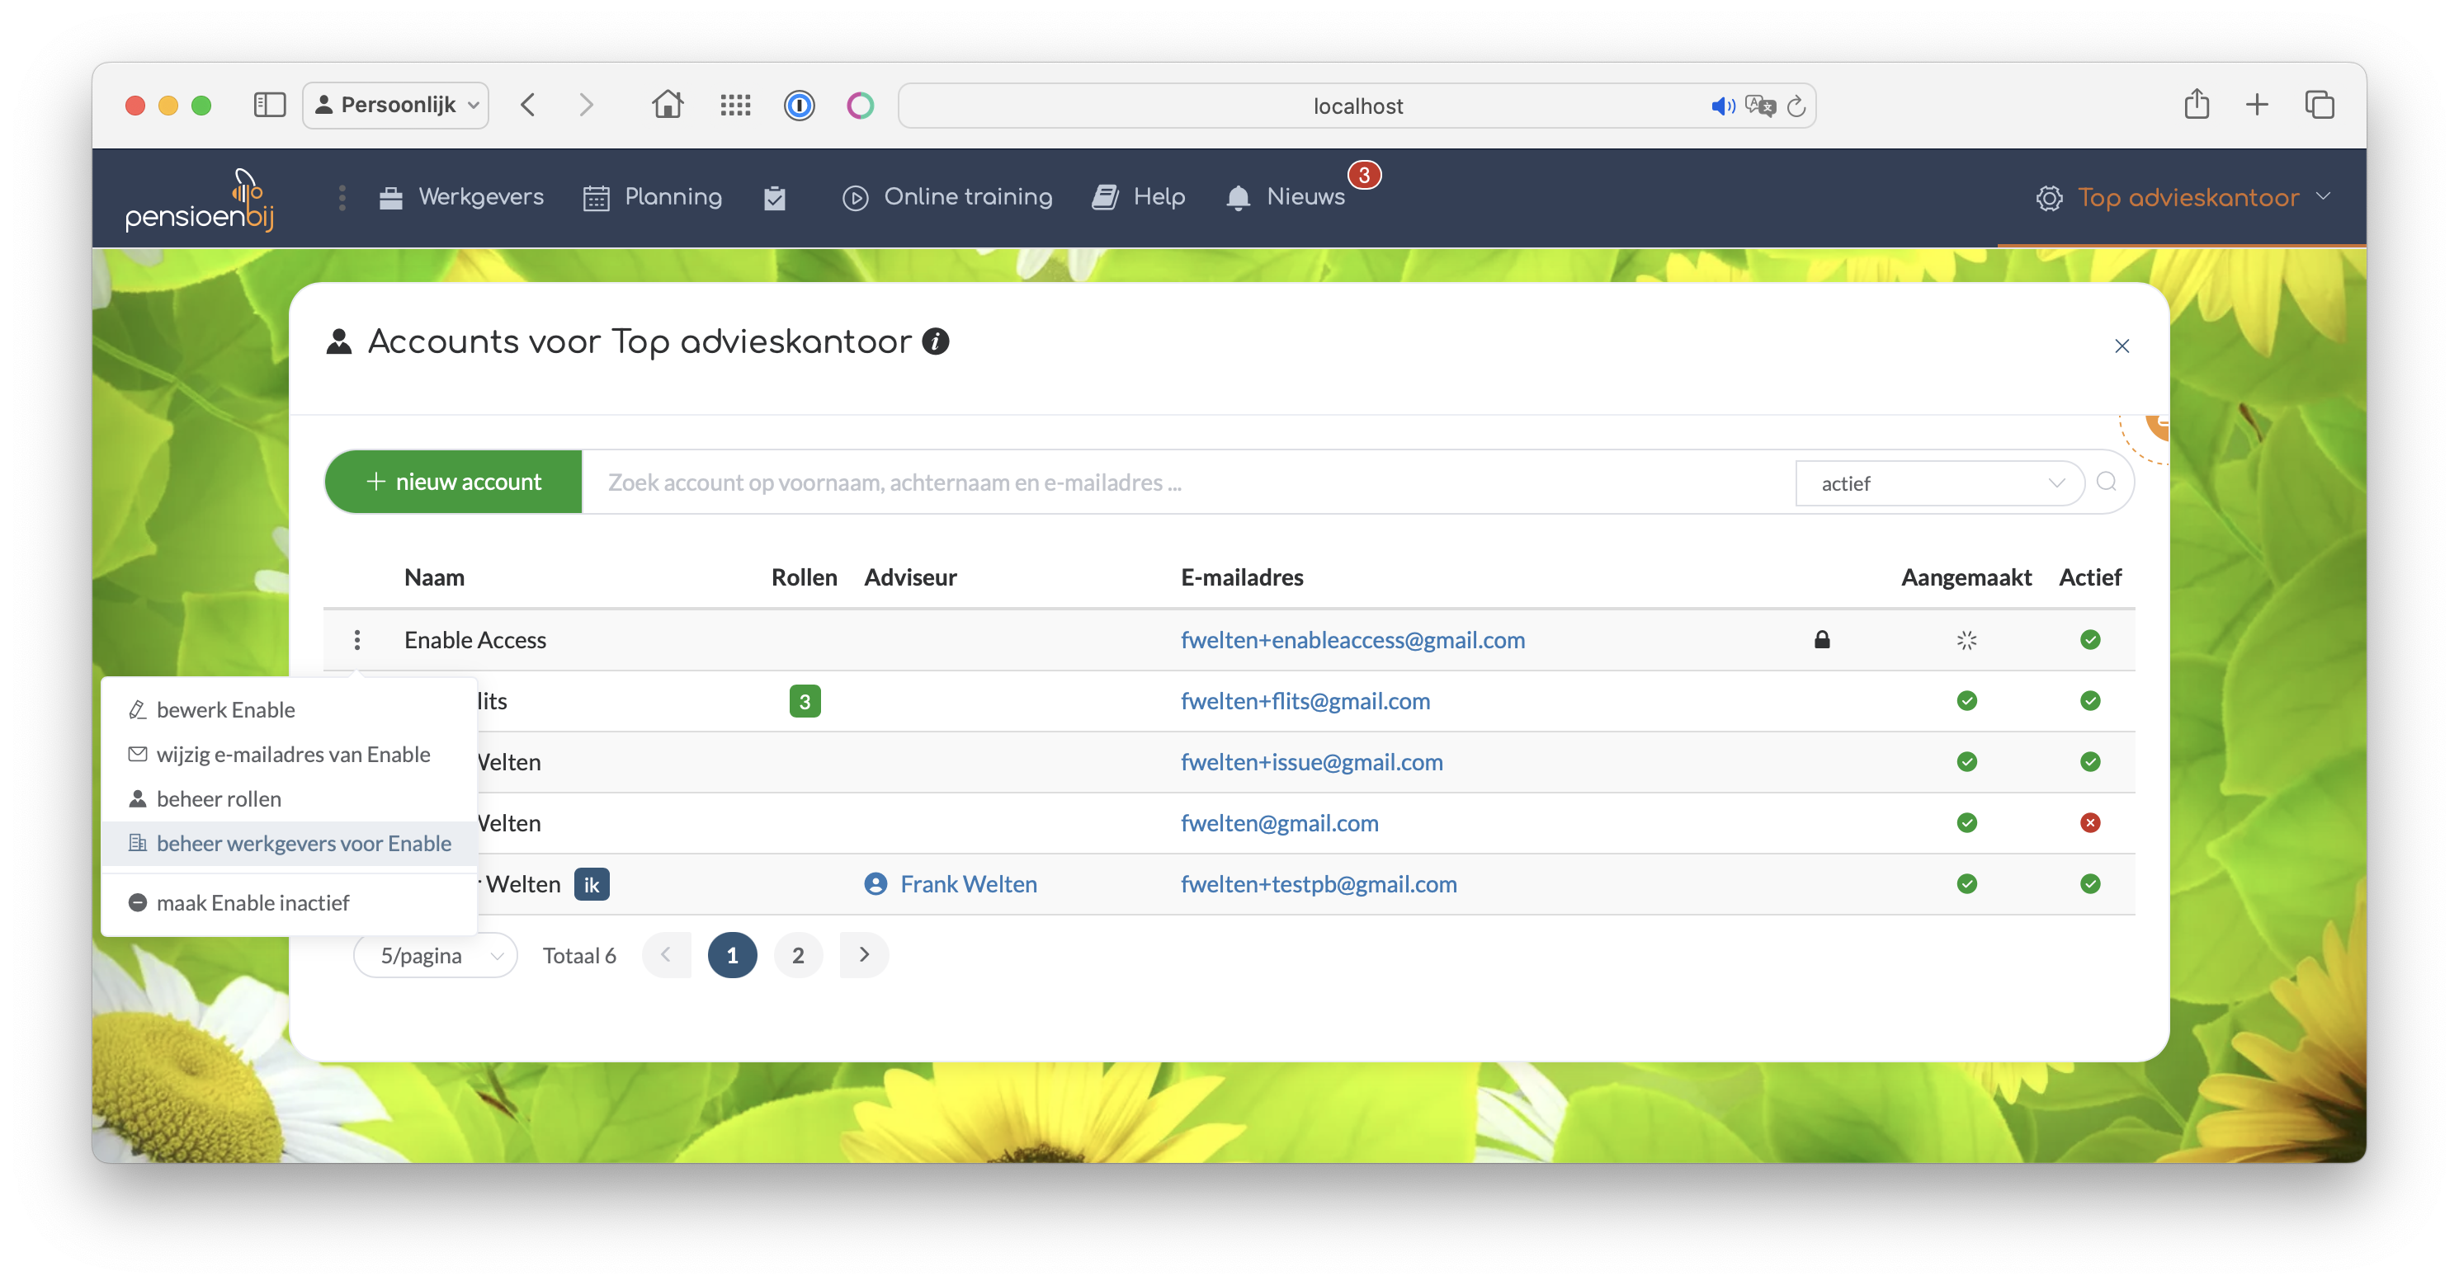Click the localhost address bar
2459x1285 pixels.
pos(1357,105)
